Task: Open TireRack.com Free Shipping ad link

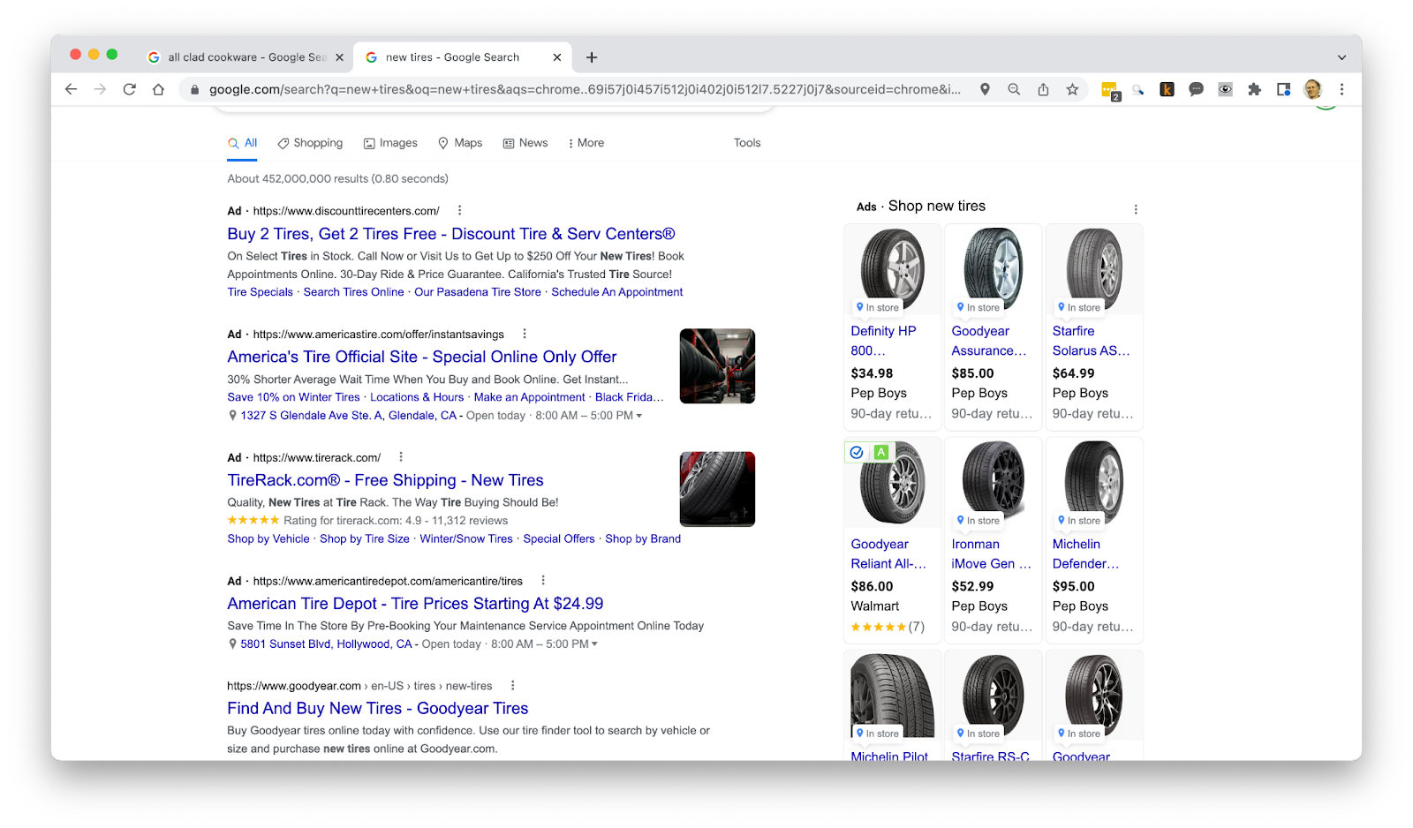Action: point(385,480)
